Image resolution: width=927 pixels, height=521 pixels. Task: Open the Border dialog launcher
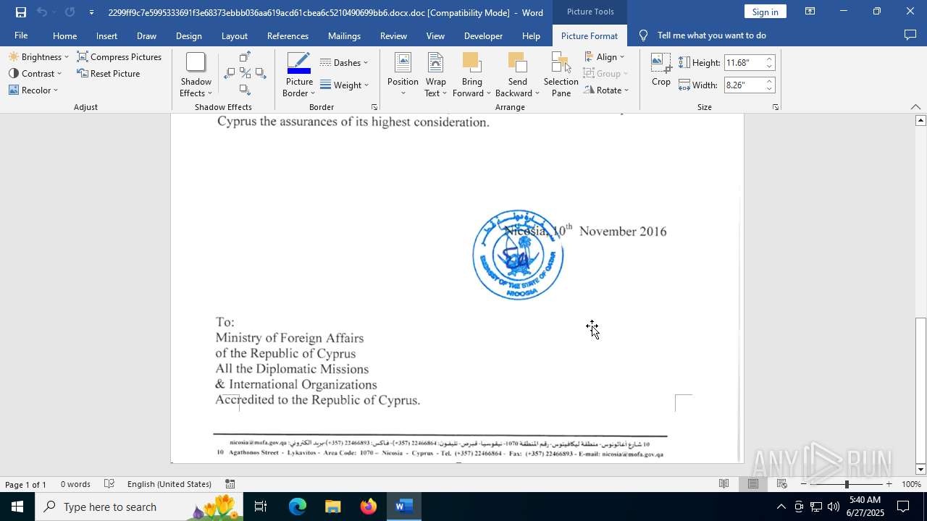click(374, 107)
